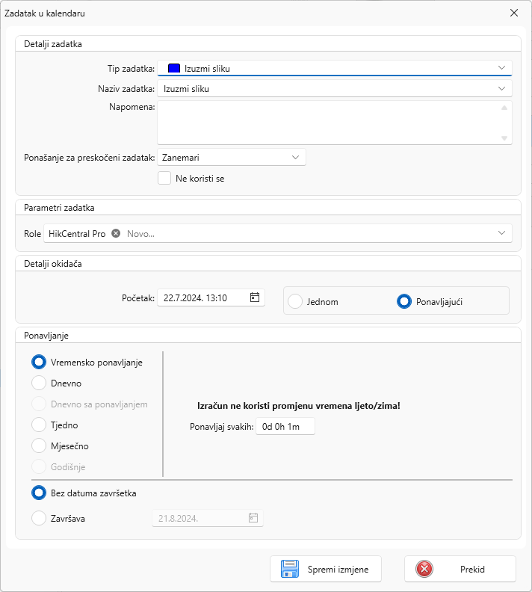Select Mjesečno repeat option
Image resolution: width=532 pixels, height=592 pixels.
[39, 446]
